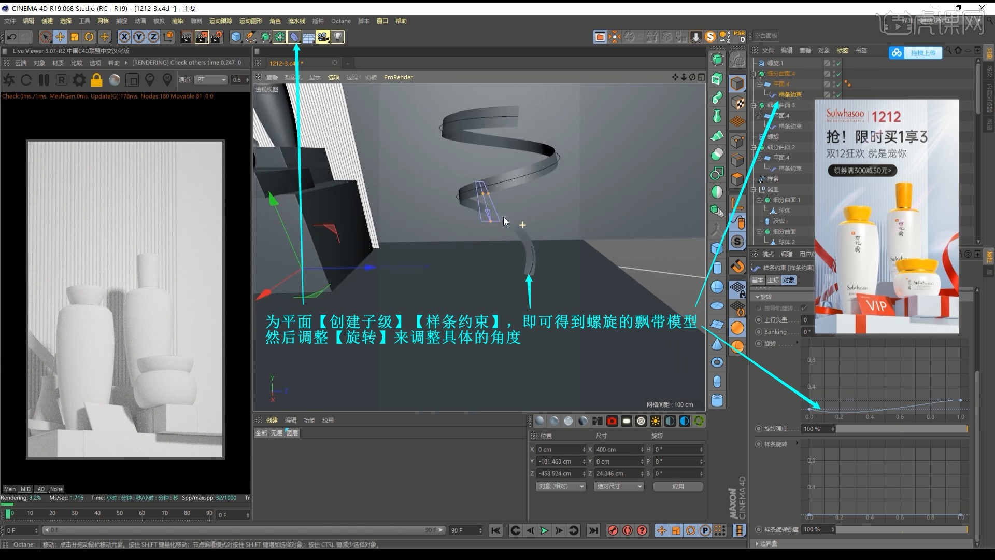Restart render with the Live Viewer refresh icon
The image size is (995, 560).
pyautogui.click(x=26, y=80)
